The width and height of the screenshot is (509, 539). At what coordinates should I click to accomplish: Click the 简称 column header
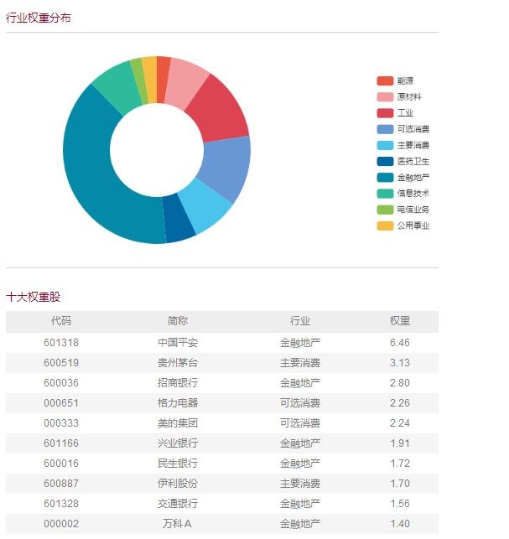coord(178,321)
